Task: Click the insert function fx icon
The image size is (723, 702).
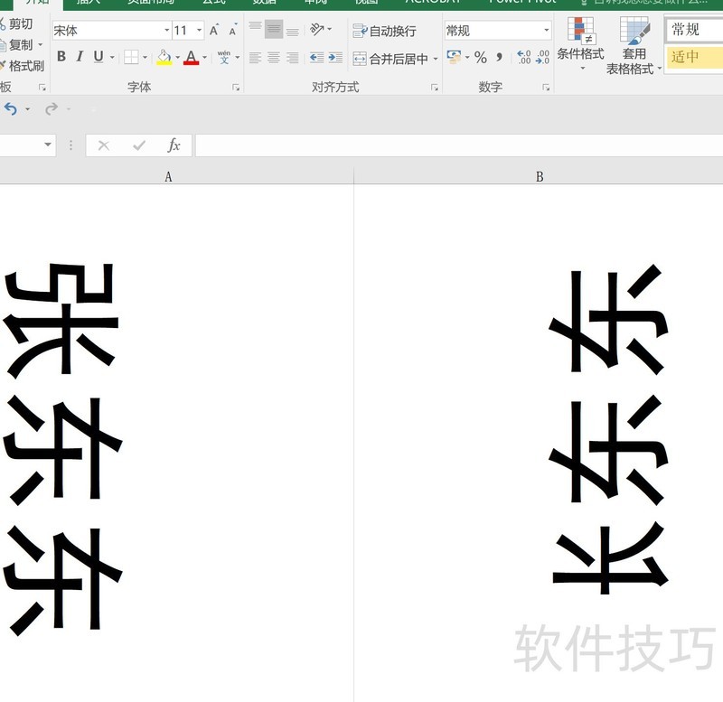Action: tap(174, 145)
